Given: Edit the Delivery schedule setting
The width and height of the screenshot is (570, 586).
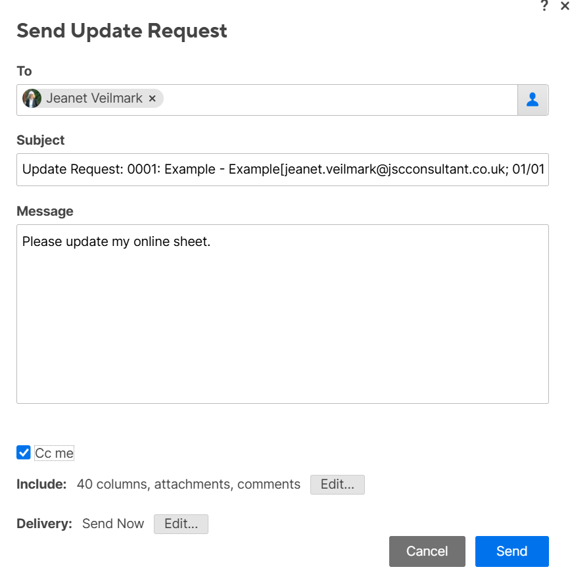Looking at the screenshot, I should coord(181,524).
